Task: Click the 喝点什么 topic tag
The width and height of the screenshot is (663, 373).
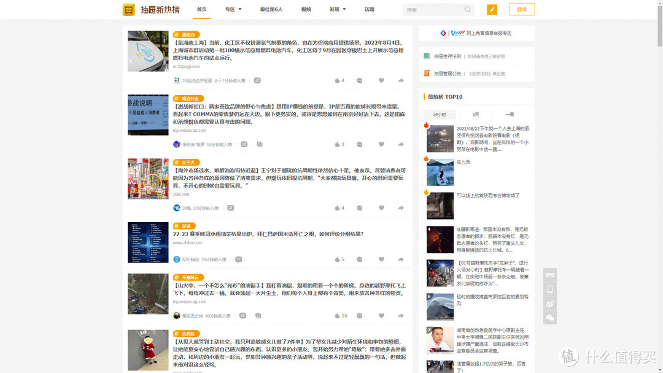Action: tap(188, 98)
